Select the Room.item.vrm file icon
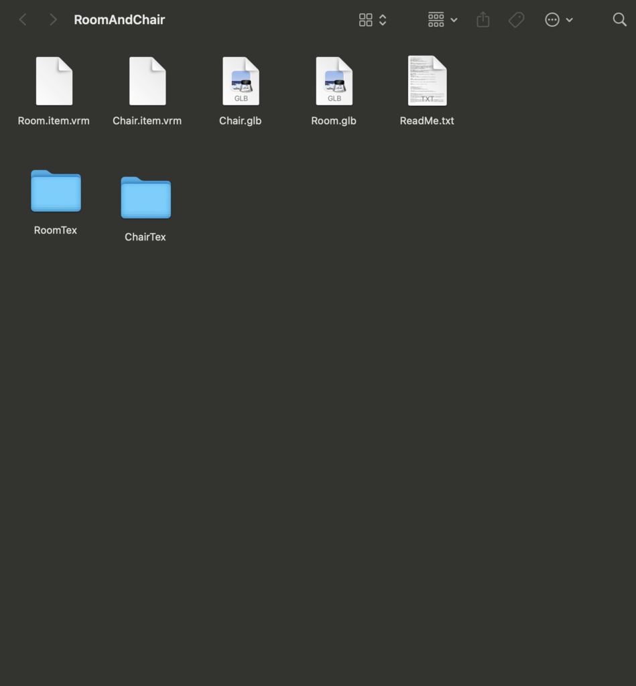Image resolution: width=636 pixels, height=686 pixels. tap(54, 81)
